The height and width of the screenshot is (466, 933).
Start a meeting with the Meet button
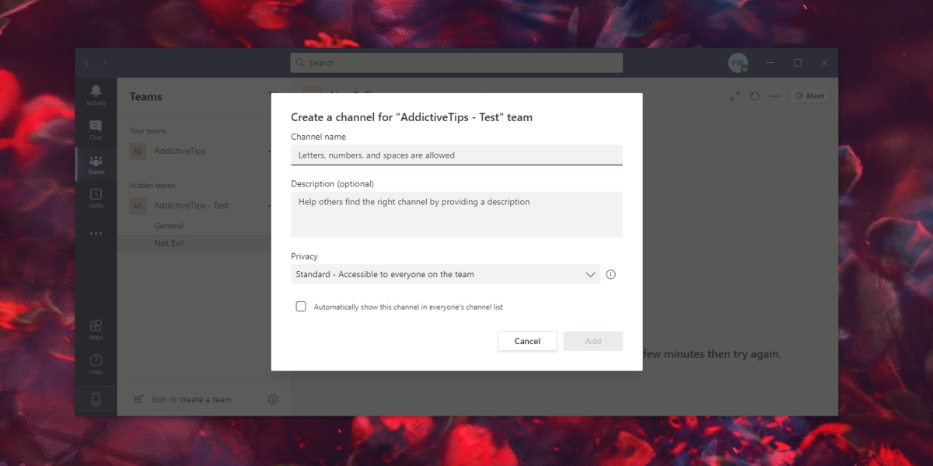point(809,96)
